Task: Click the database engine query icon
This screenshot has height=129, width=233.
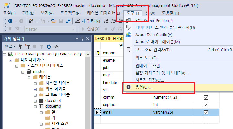Action: click(x=106, y=21)
